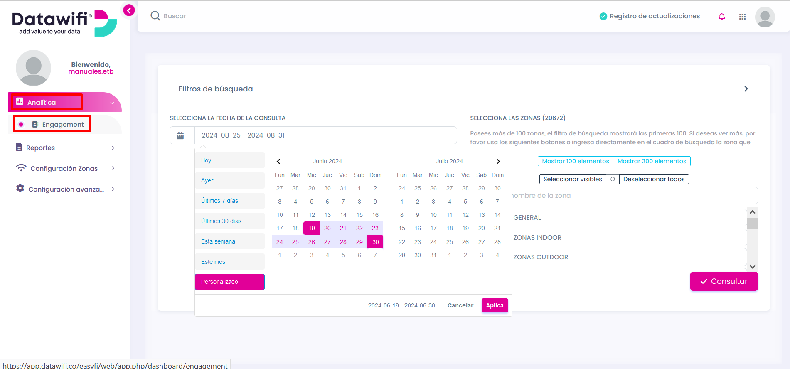Open the user avatar in the top bar
Viewport: 790px width, 369px height.
click(x=765, y=17)
